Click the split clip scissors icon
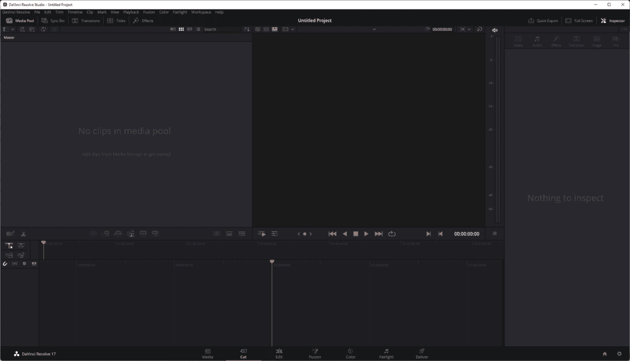 point(23,234)
